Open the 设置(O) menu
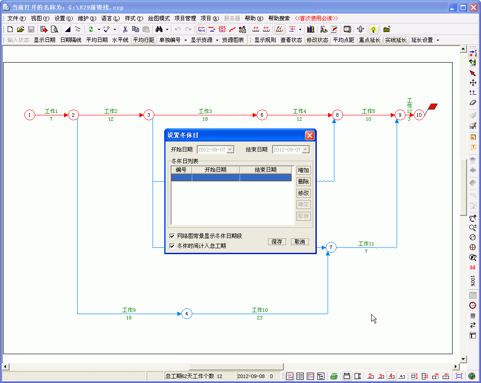 click(64, 18)
